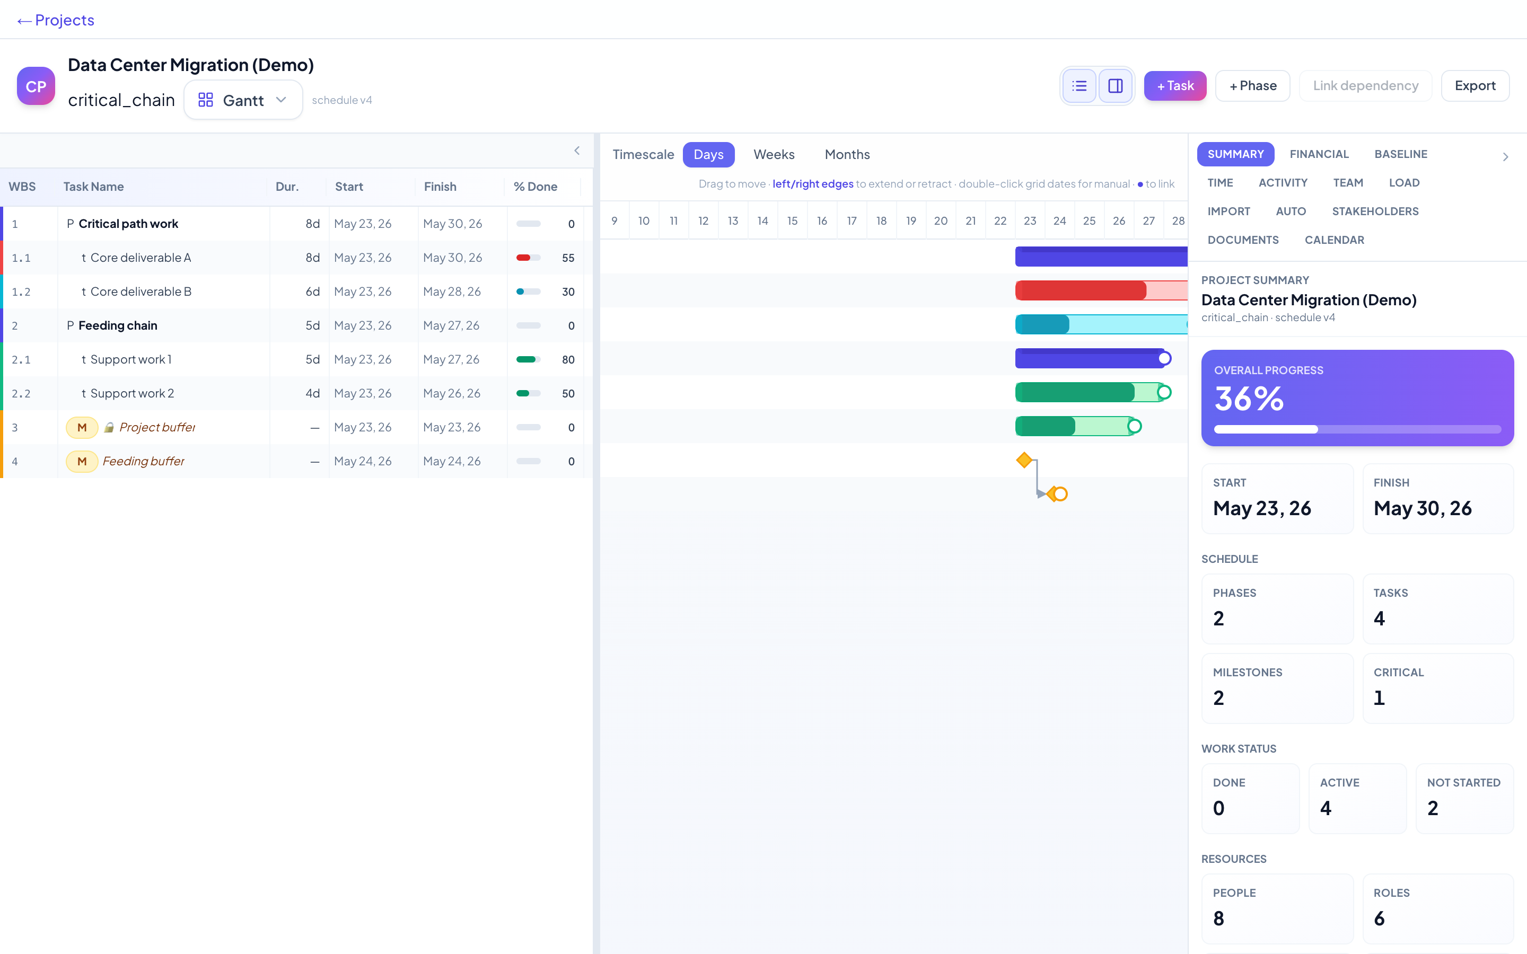Switch timescale to Months

[x=847, y=155]
